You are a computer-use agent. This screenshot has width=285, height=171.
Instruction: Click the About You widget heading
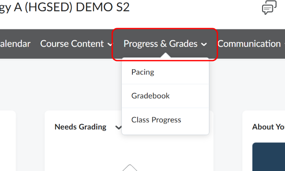269,127
